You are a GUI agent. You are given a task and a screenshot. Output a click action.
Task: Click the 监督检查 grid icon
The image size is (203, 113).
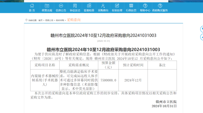click(x=89, y=6)
